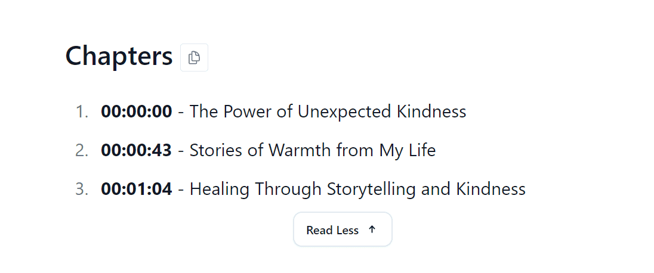
Task: Click the Read Less text label
Action: tap(332, 230)
